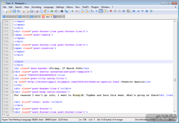Collapse the fold at line 728
The image size is (179, 123).
click(x=13, y=35)
